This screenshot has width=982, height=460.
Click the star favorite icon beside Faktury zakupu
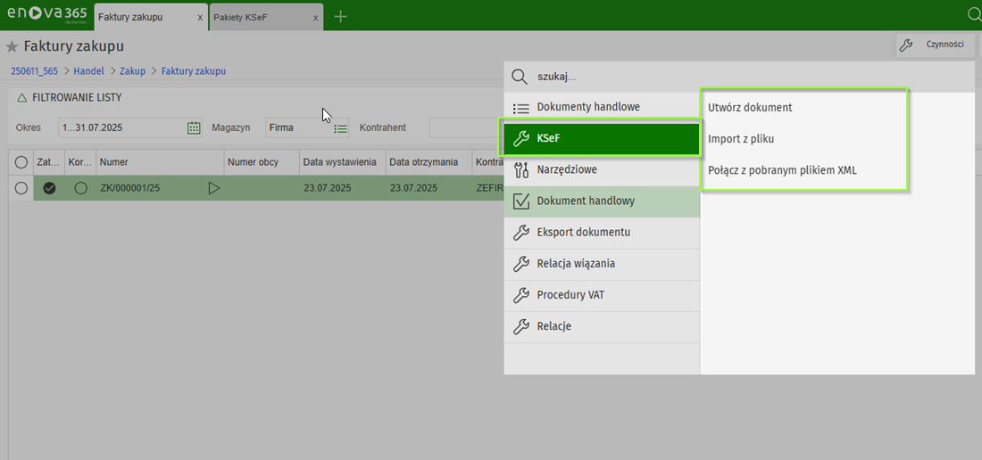[x=12, y=46]
